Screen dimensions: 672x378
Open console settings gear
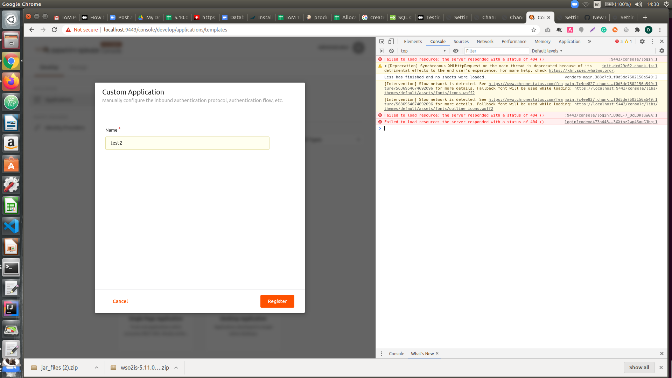tap(661, 51)
